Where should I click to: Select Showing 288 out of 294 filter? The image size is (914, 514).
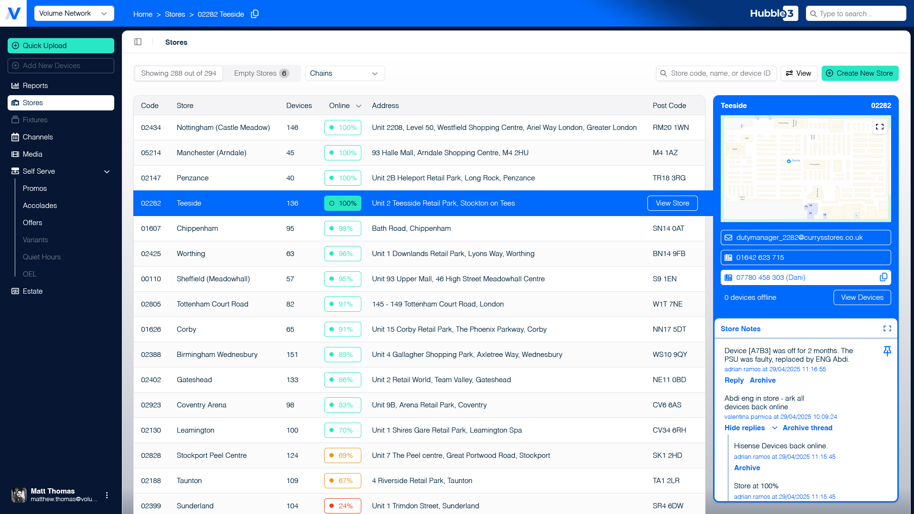[x=179, y=73]
